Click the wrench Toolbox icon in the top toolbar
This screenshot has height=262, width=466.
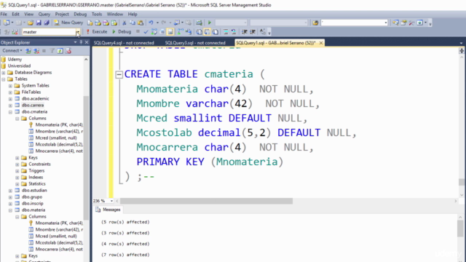coord(411,23)
